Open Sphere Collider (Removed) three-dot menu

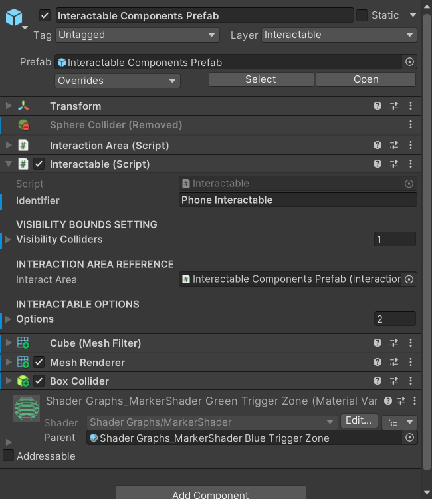411,125
